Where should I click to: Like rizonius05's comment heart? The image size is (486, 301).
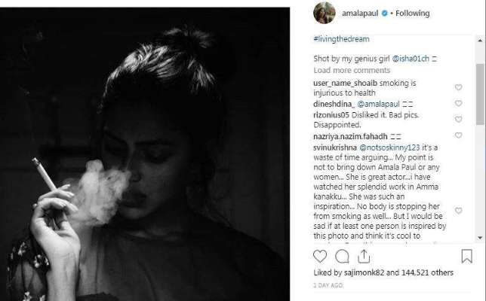458,120
